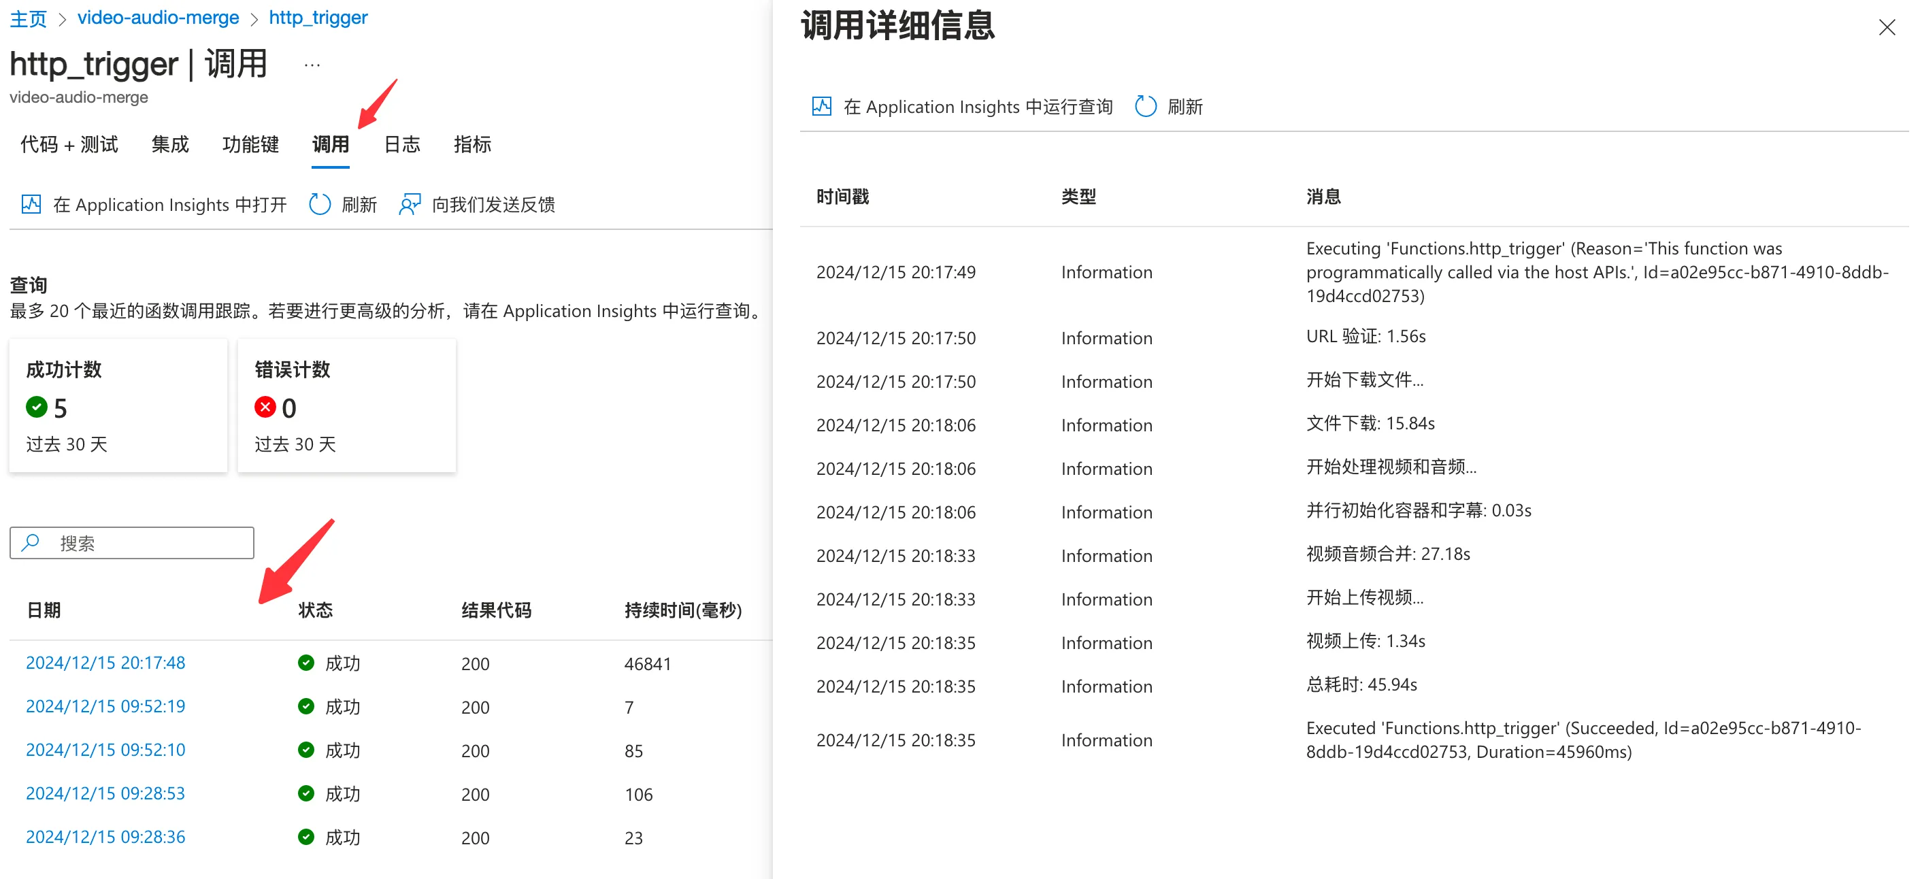1920x879 pixels.
Task: Click the ellipsis more options icon beside title
Action: [x=312, y=65]
